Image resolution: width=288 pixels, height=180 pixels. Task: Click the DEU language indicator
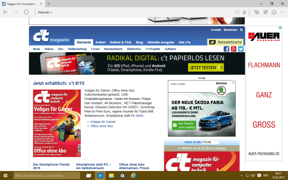pyautogui.click(x=266, y=175)
